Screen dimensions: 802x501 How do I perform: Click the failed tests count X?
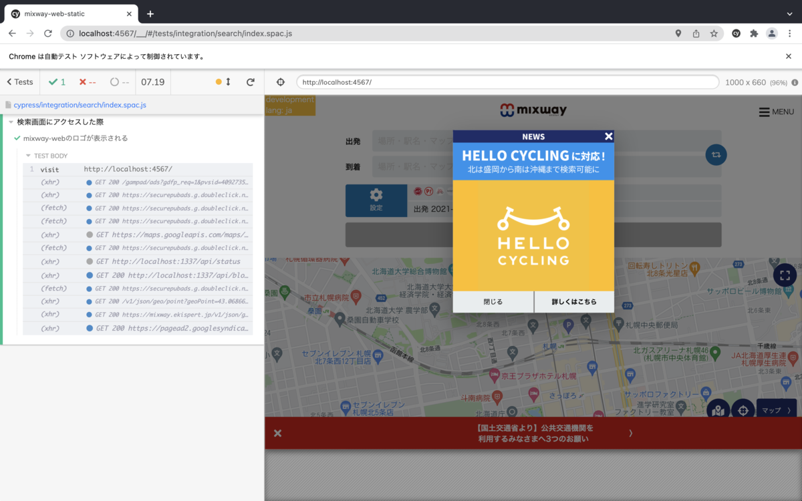pyautogui.click(x=88, y=82)
